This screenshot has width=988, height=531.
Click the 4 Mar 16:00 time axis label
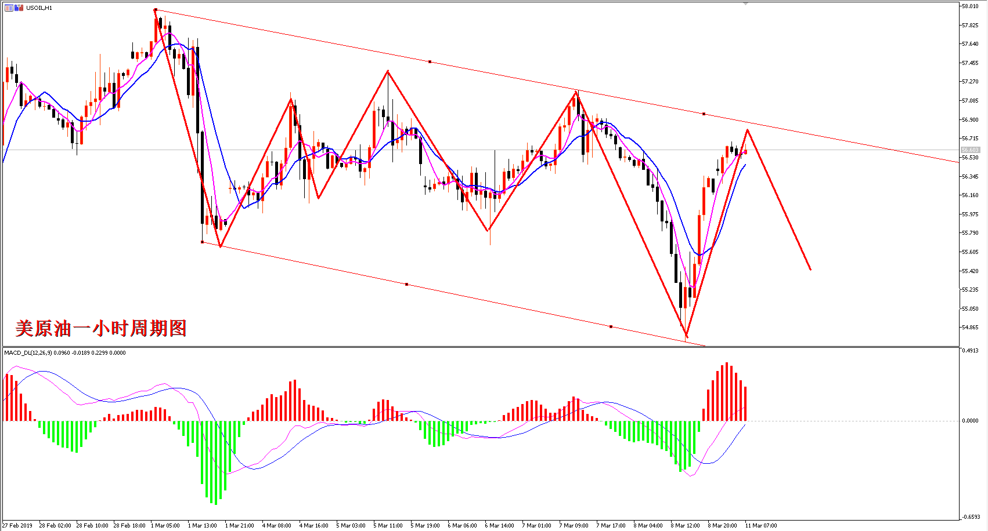(x=314, y=526)
